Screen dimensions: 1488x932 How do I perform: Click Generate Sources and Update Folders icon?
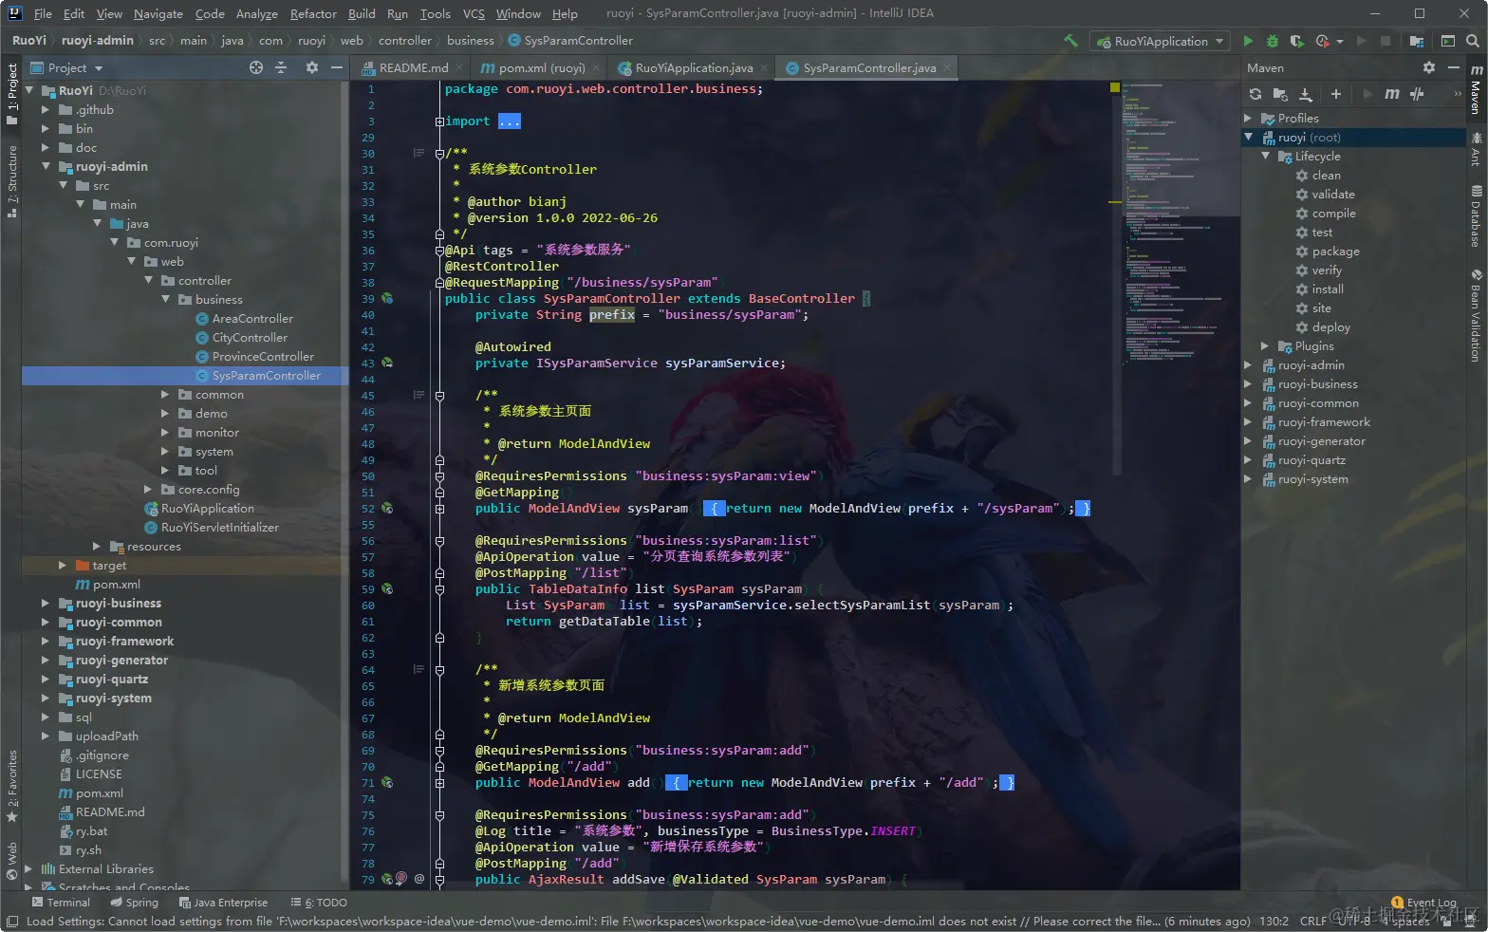click(1280, 94)
